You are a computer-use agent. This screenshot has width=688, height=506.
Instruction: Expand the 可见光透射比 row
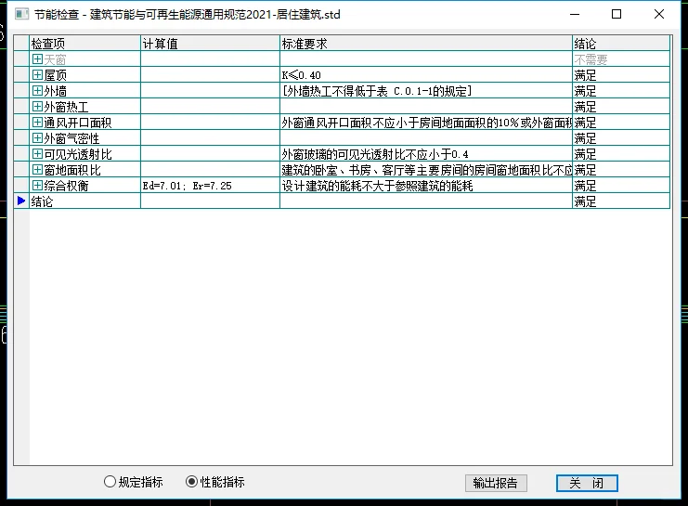[37, 153]
